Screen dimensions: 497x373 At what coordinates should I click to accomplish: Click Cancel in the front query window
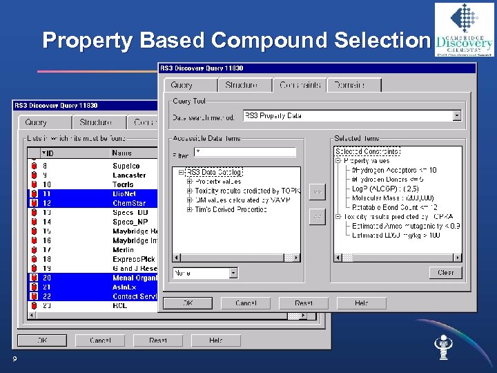pos(246,303)
